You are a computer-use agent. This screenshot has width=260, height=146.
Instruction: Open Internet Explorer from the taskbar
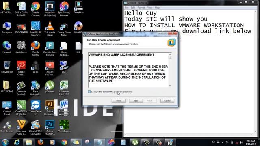pos(17,142)
